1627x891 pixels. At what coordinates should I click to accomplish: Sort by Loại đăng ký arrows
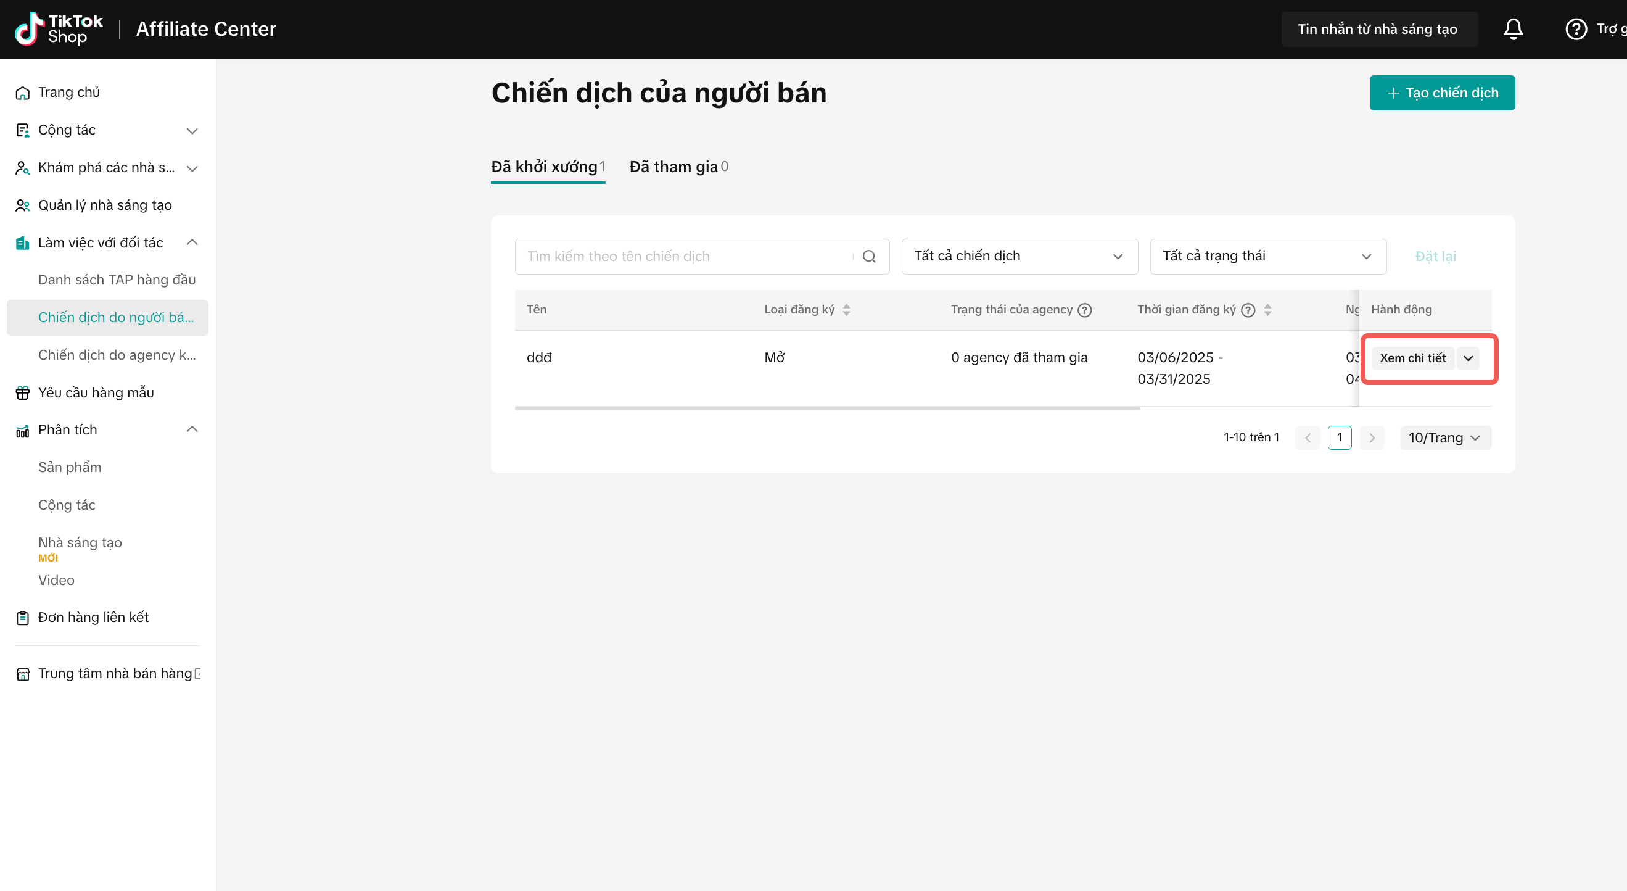coord(846,310)
